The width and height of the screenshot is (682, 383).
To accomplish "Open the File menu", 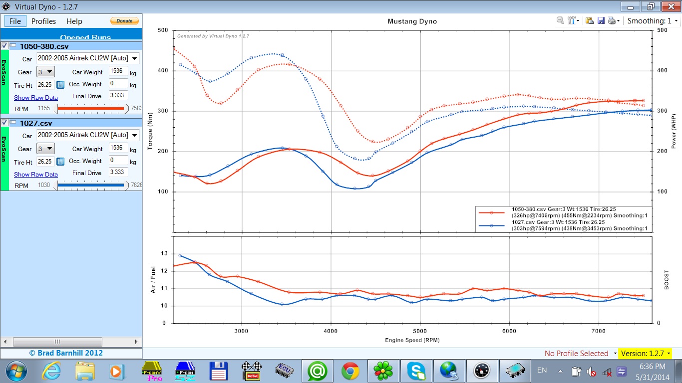I will (x=15, y=21).
